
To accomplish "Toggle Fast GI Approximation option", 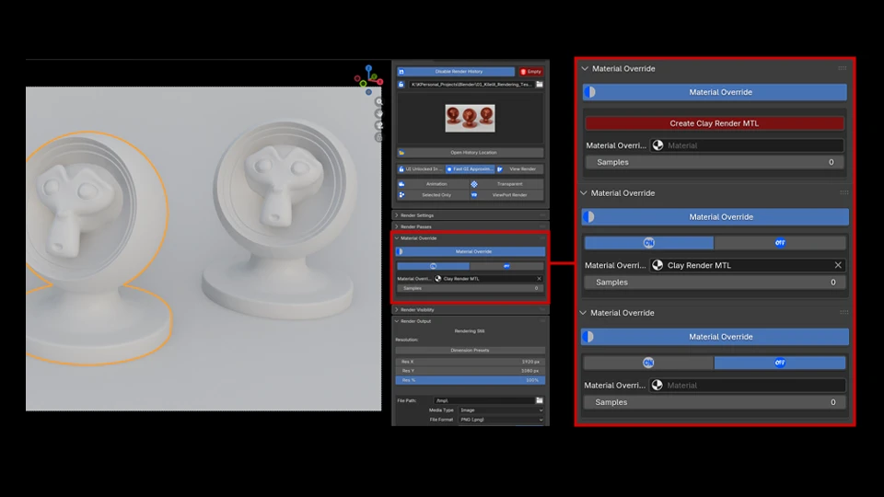I will pyautogui.click(x=470, y=169).
